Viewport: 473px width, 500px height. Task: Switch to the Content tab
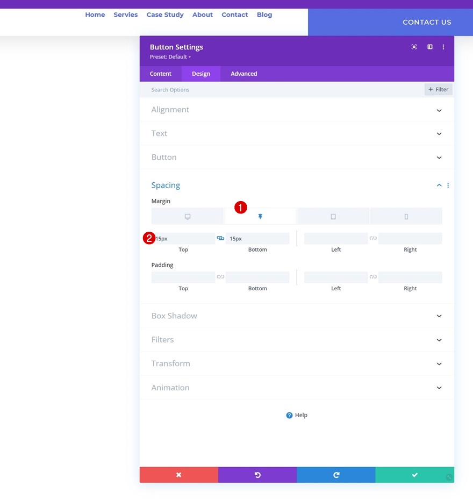click(161, 74)
